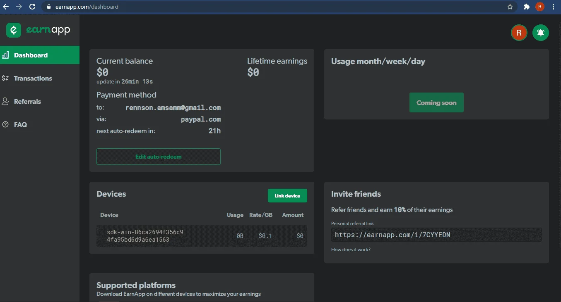Image resolution: width=561 pixels, height=302 pixels.
Task: Open the Dashboard menu item
Action: [x=40, y=55]
